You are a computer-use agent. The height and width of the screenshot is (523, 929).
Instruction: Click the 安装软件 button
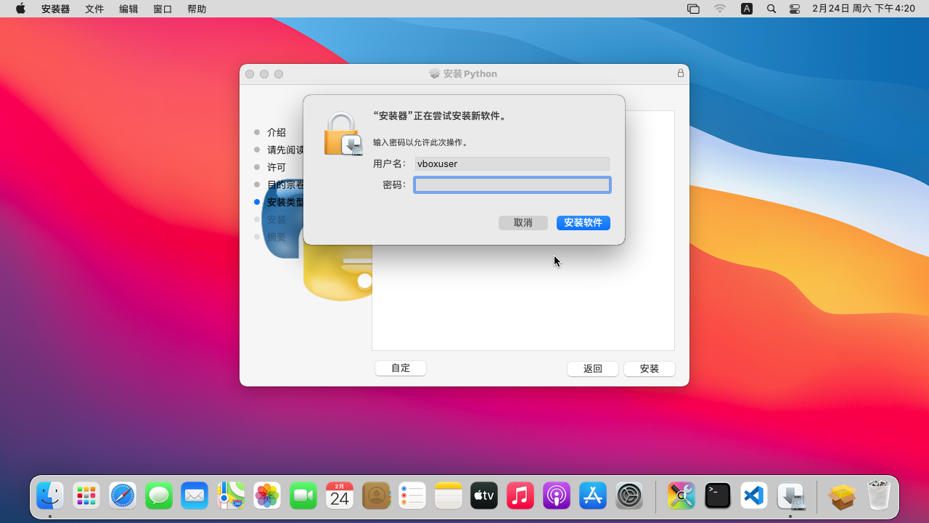click(x=583, y=223)
